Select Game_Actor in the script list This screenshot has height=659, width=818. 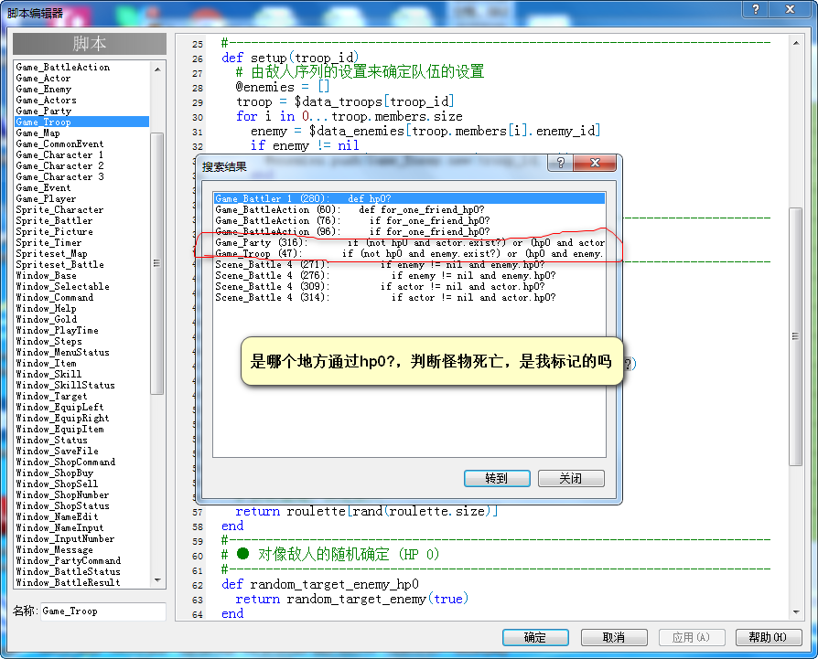43,78
